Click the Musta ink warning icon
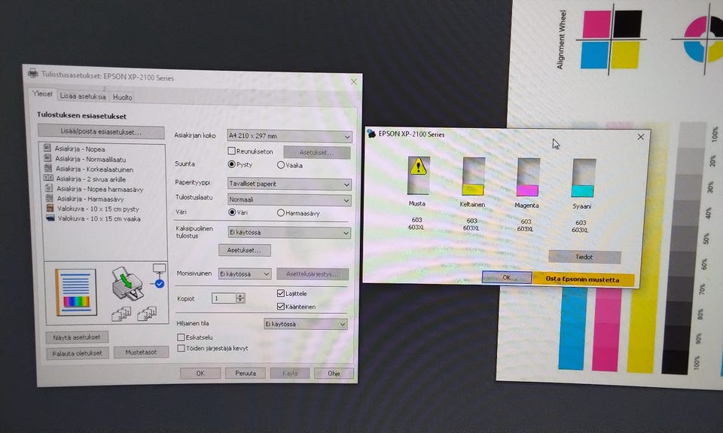 (418, 166)
